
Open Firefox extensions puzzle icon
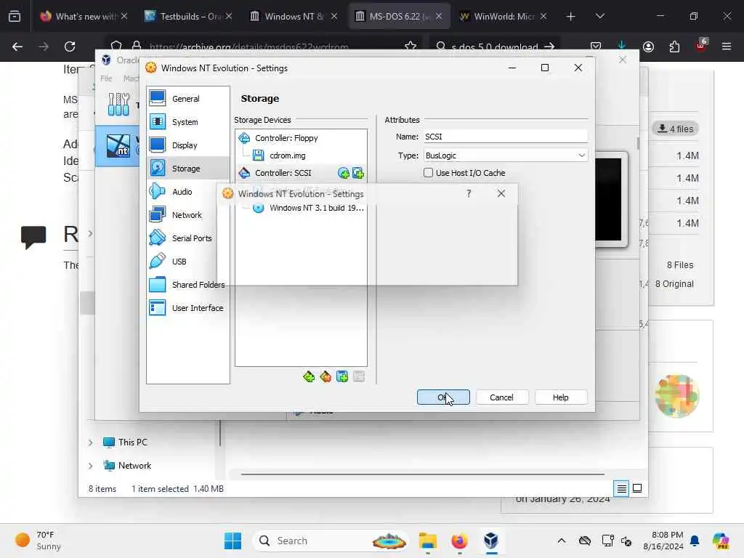[x=674, y=46]
